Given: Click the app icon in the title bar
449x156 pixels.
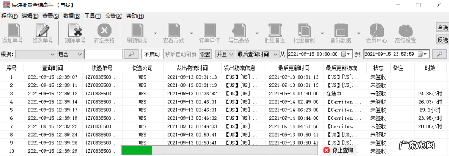Looking at the screenshot, I should tap(7, 5).
